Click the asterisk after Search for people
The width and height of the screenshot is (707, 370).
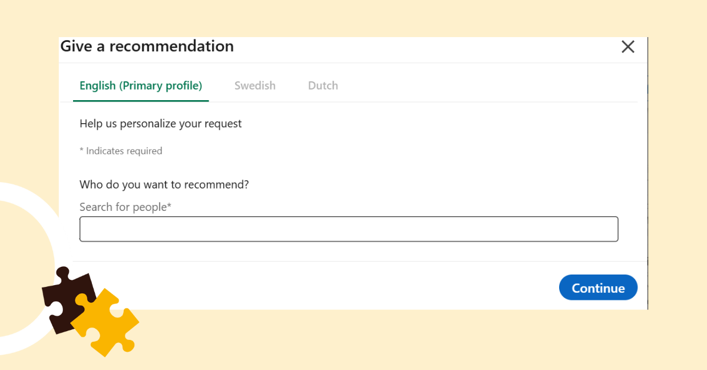pyautogui.click(x=169, y=206)
